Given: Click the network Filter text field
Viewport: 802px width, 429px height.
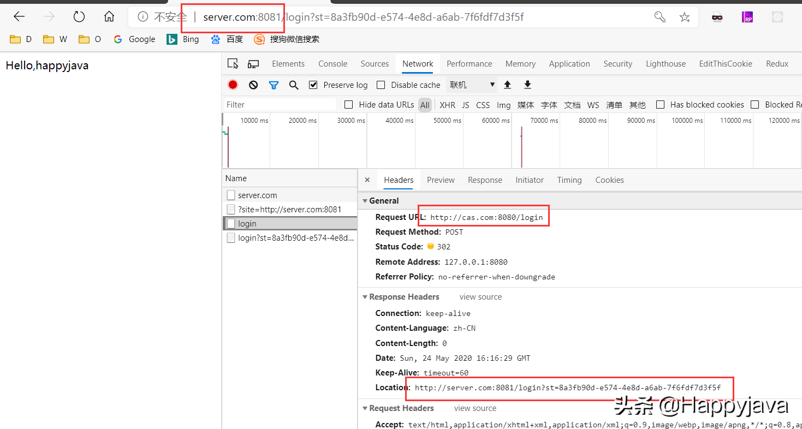Looking at the screenshot, I should 281,104.
